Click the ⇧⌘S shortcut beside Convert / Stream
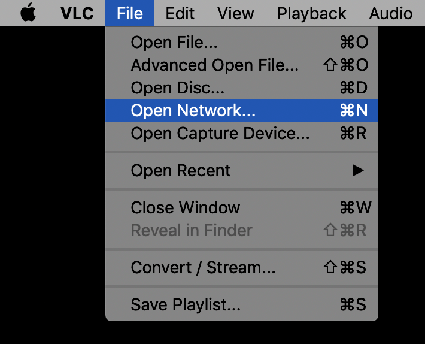The image size is (425, 344). [x=345, y=267]
